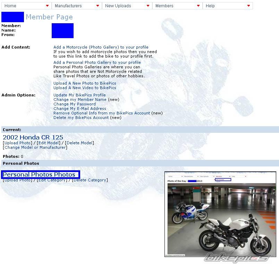
Task: Open the motorcycle photo thumbnail
Action: click(220, 214)
